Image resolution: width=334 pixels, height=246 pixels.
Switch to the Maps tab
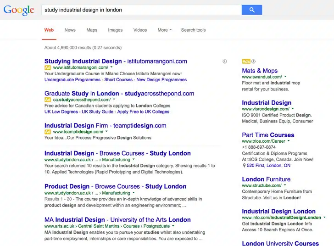point(92,30)
